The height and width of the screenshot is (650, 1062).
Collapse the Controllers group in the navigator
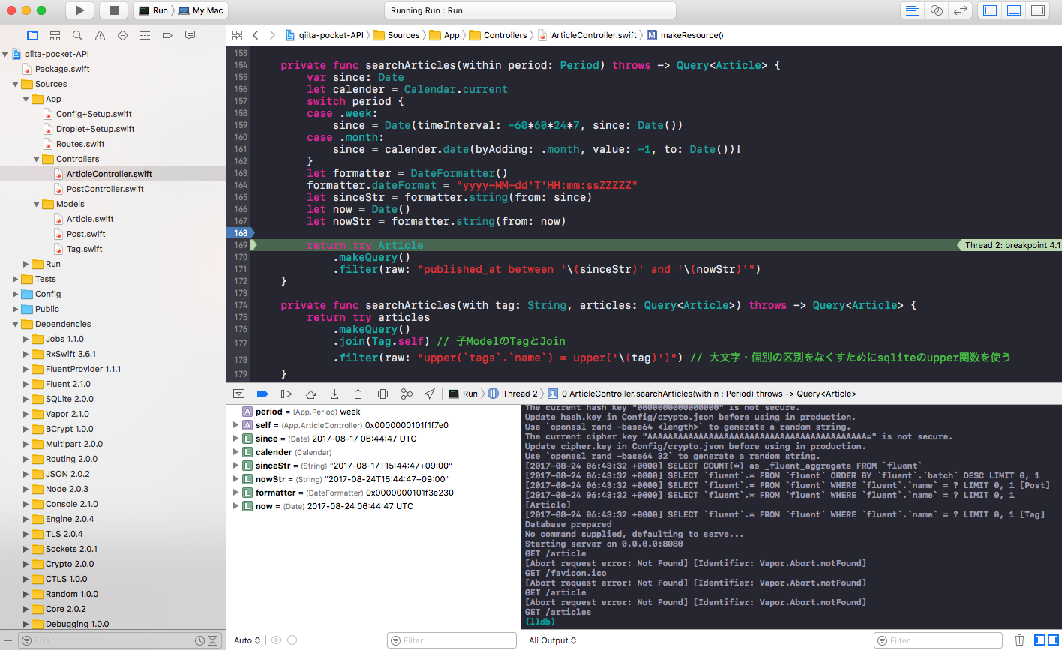pyautogui.click(x=35, y=158)
